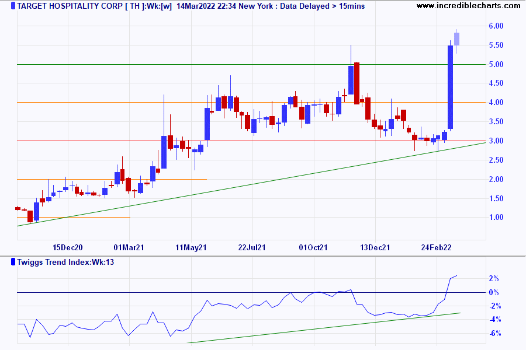The width and height of the screenshot is (526, 350).
Task: Click the 24Feb22 date label
Action: click(x=437, y=247)
